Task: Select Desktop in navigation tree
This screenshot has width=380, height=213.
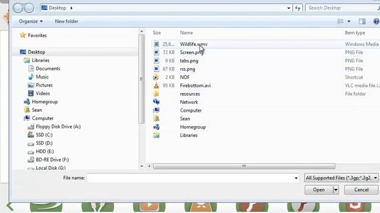Action: pyautogui.click(x=33, y=52)
